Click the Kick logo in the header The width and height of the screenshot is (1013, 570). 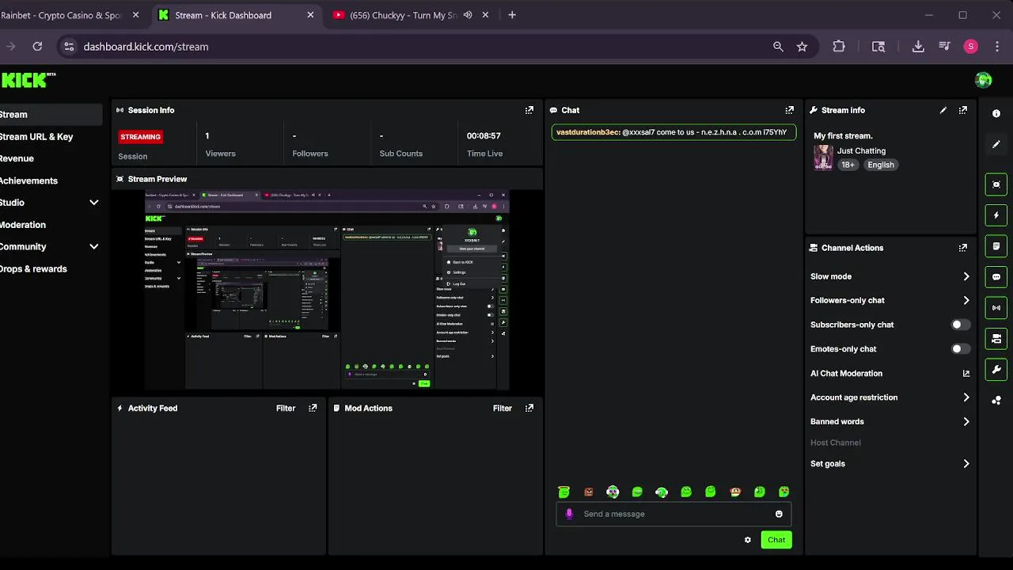click(28, 80)
